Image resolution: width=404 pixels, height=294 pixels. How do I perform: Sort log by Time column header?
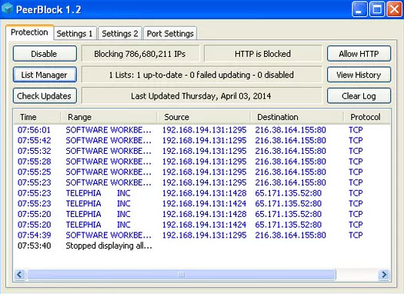click(x=38, y=117)
